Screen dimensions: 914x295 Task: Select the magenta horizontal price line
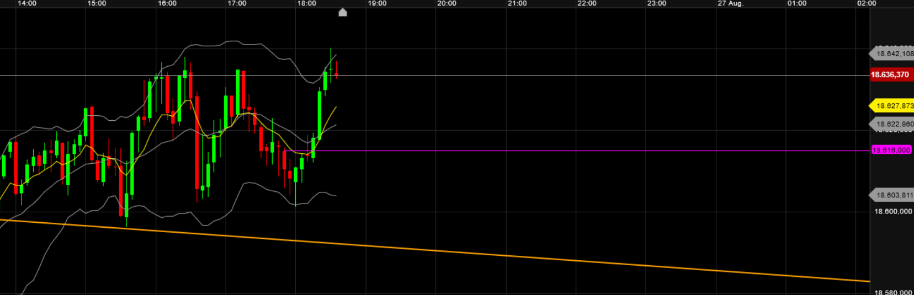577,150
